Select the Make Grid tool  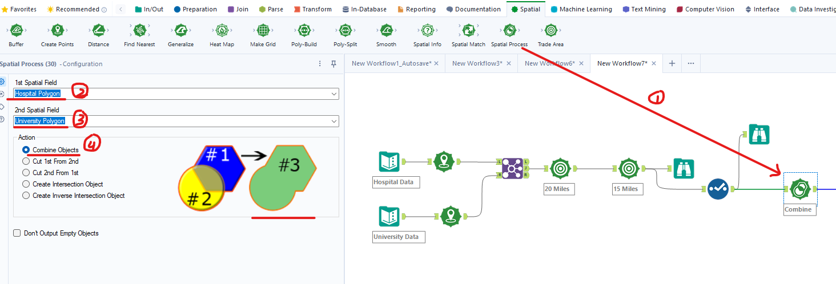pos(263,35)
